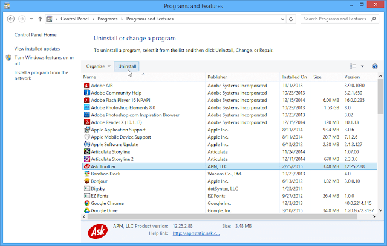
Task: Sort list by Installed On column
Action: 294,77
